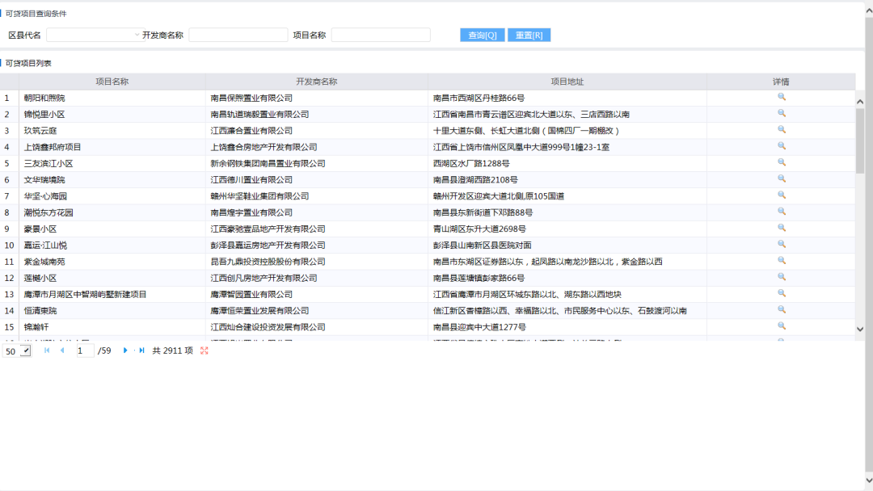Click the 详情 column header
The image size is (873, 491).
point(781,82)
